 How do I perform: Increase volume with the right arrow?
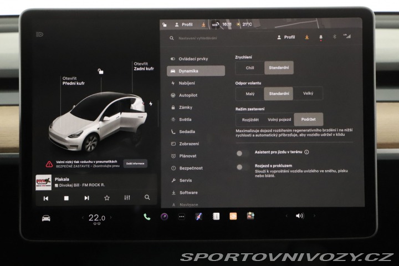pyautogui.click(x=315, y=216)
